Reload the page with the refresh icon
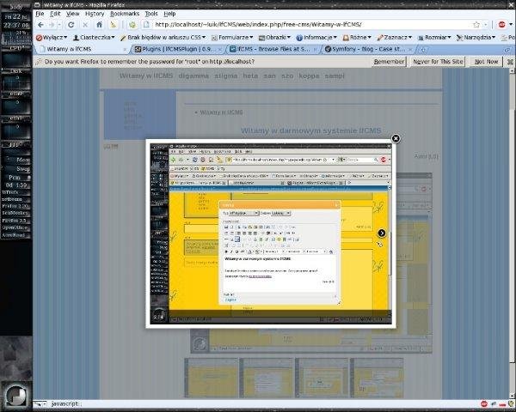The width and height of the screenshot is (516, 412). [71, 25]
